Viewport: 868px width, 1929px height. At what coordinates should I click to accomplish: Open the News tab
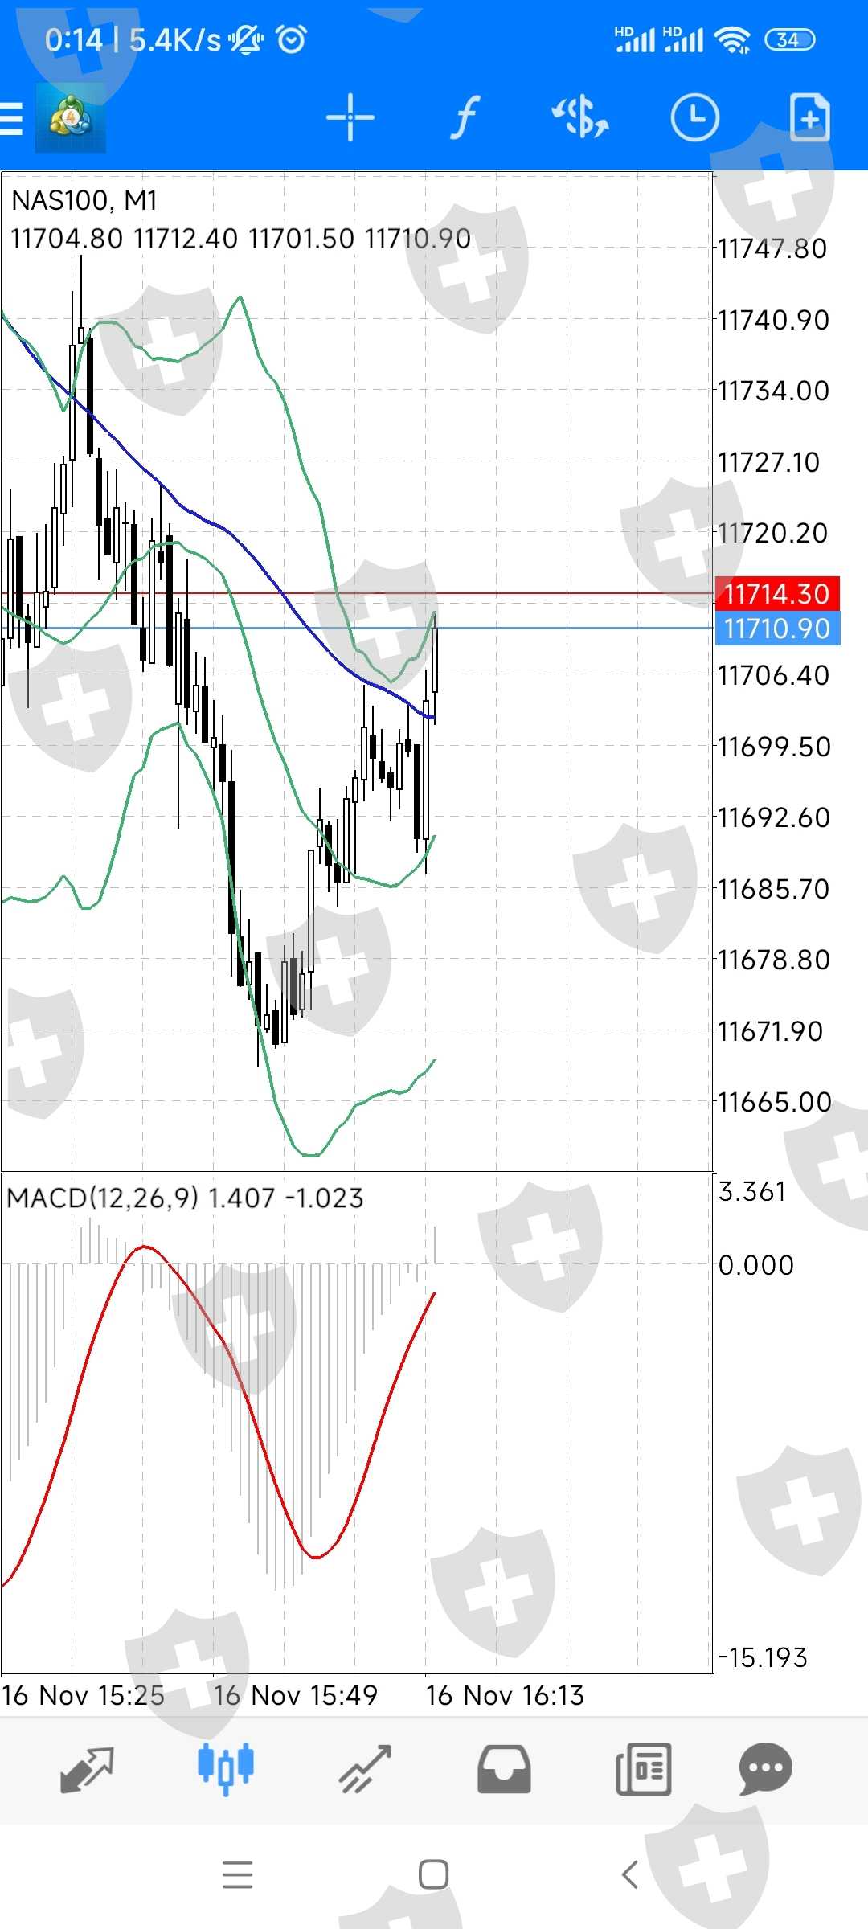[643, 1770]
